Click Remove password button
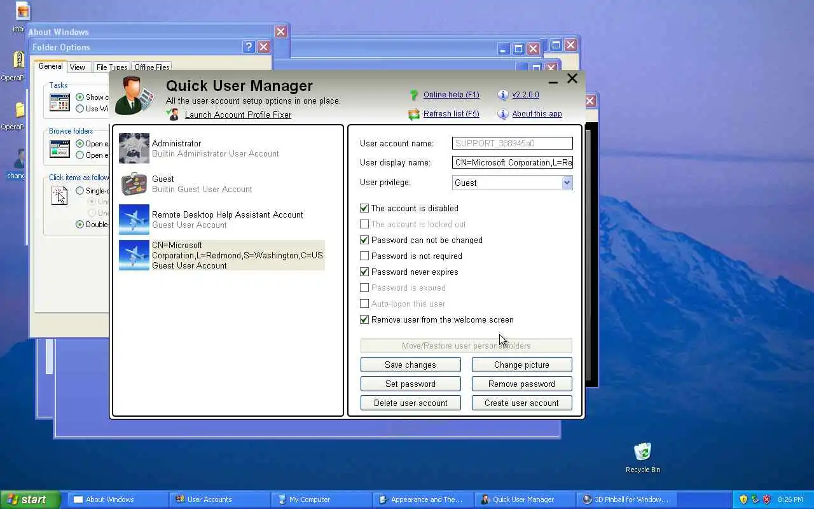Screen dimensions: 814x509 pos(521,384)
